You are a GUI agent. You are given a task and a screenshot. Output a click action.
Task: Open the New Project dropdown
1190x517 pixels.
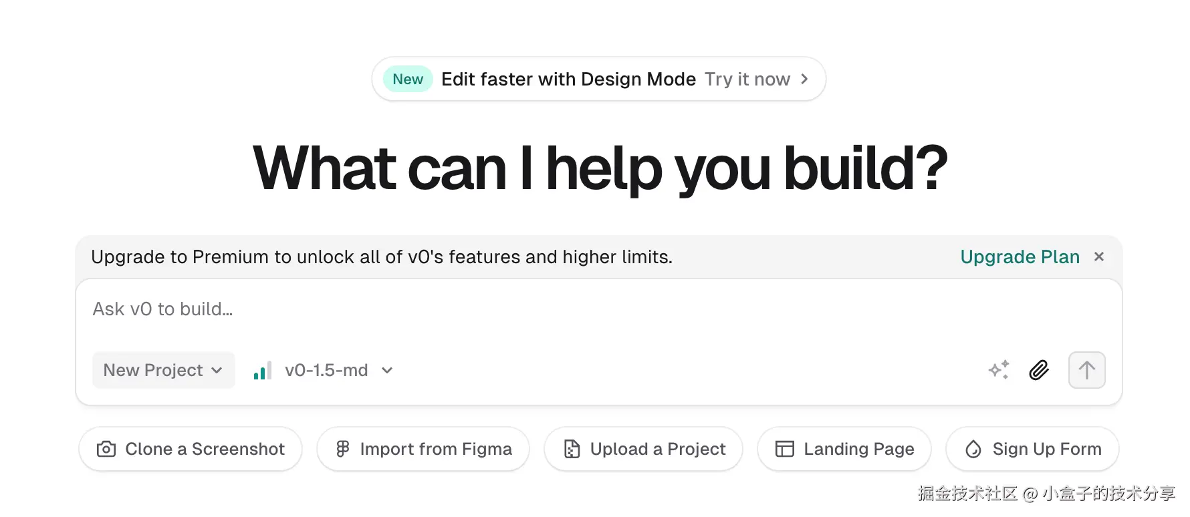click(x=163, y=370)
